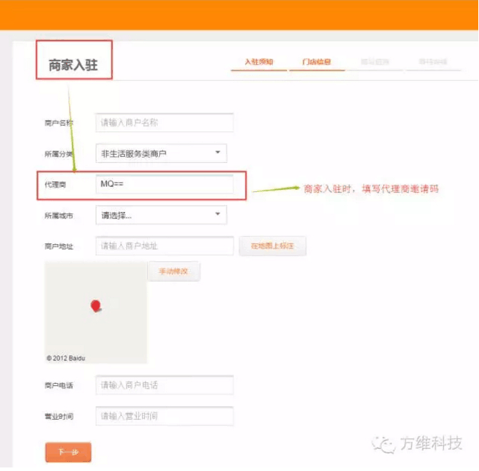Focus the 营业时间 business hours field
Screen dimensions: 479x471
coord(164,416)
